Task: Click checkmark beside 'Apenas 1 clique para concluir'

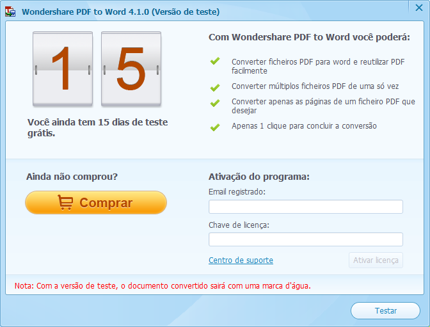Action: (x=215, y=127)
